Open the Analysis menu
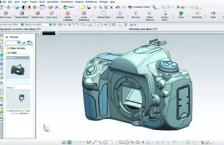This screenshot has height=145, width=224. (79, 2)
